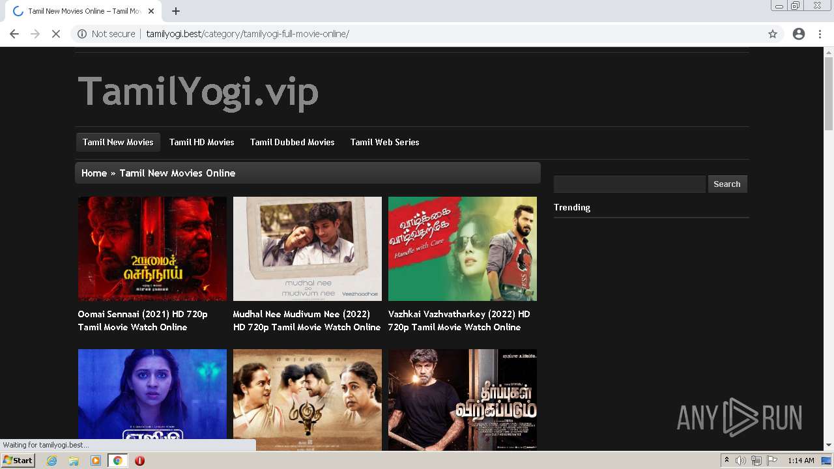The width and height of the screenshot is (834, 469).
Task: Click the Search button
Action: pyautogui.click(x=727, y=184)
